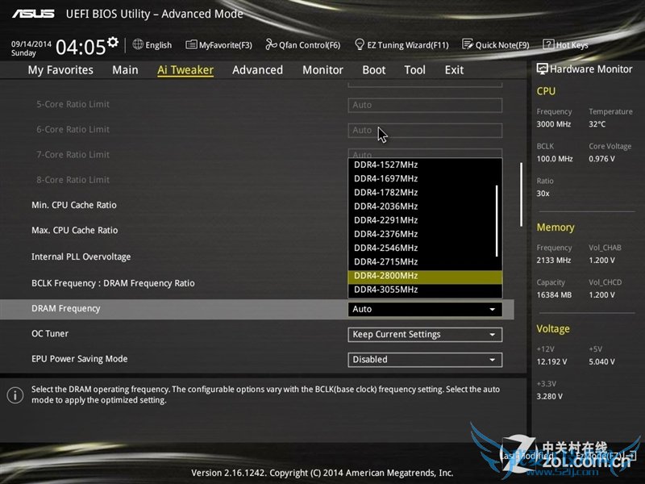
Task: Click the 5-Core Ratio Limit field
Action: tap(425, 105)
